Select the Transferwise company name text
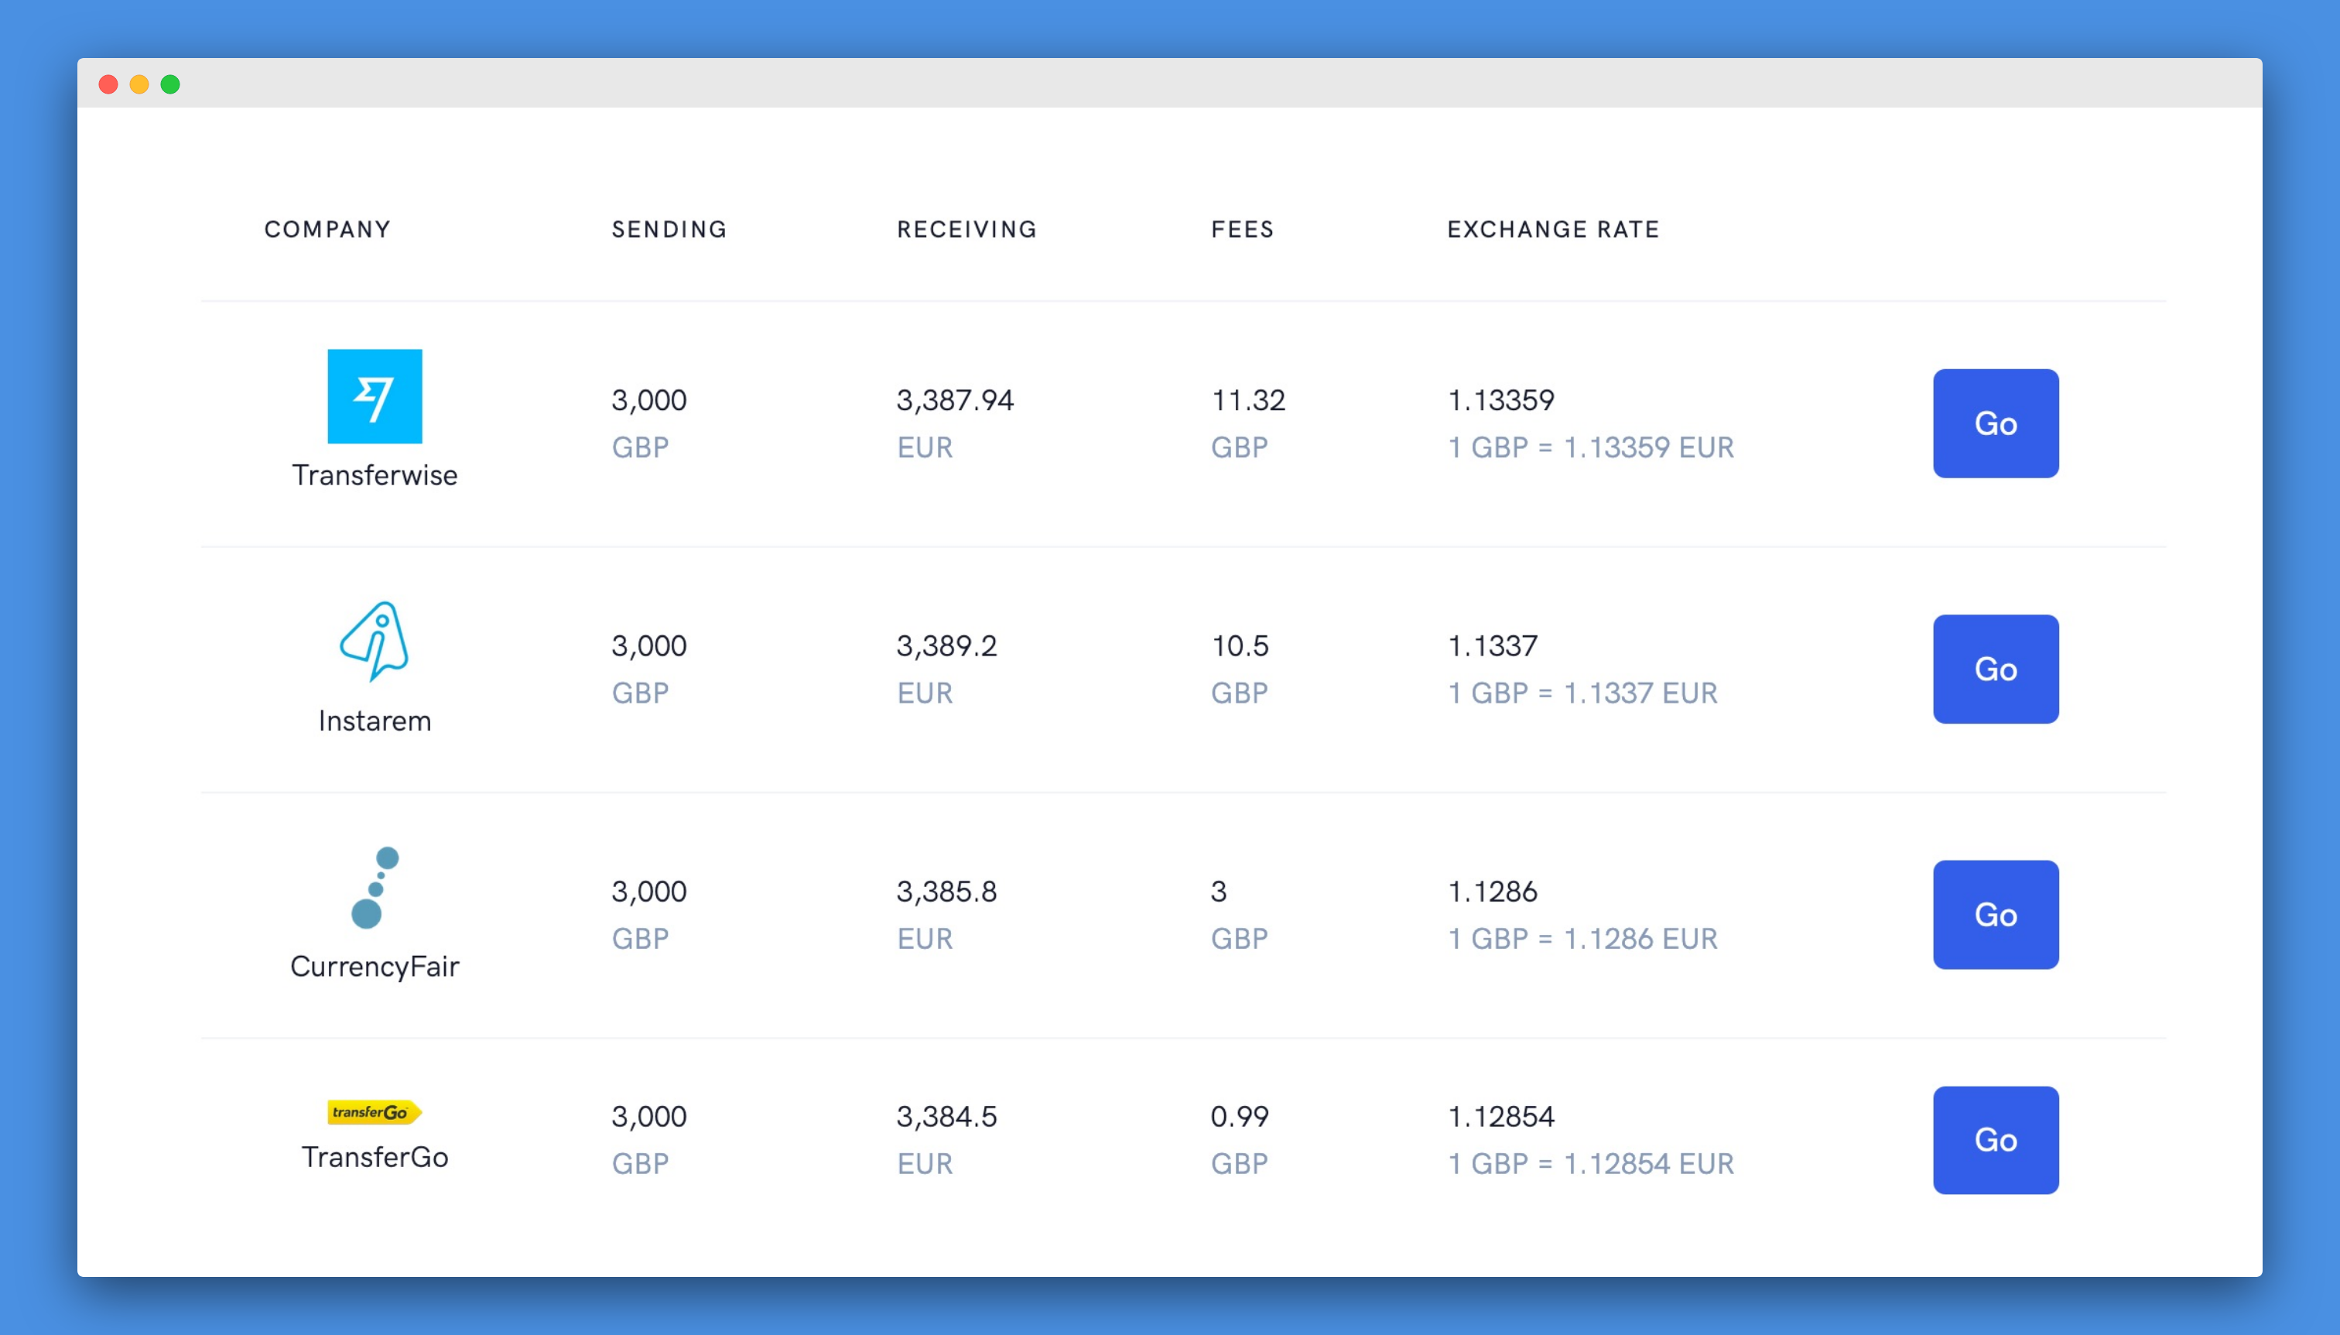This screenshot has width=2340, height=1335. 374,475
